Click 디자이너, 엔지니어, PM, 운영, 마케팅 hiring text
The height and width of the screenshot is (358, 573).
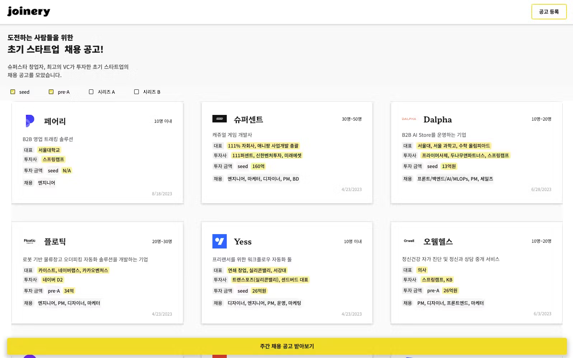pyautogui.click(x=264, y=303)
